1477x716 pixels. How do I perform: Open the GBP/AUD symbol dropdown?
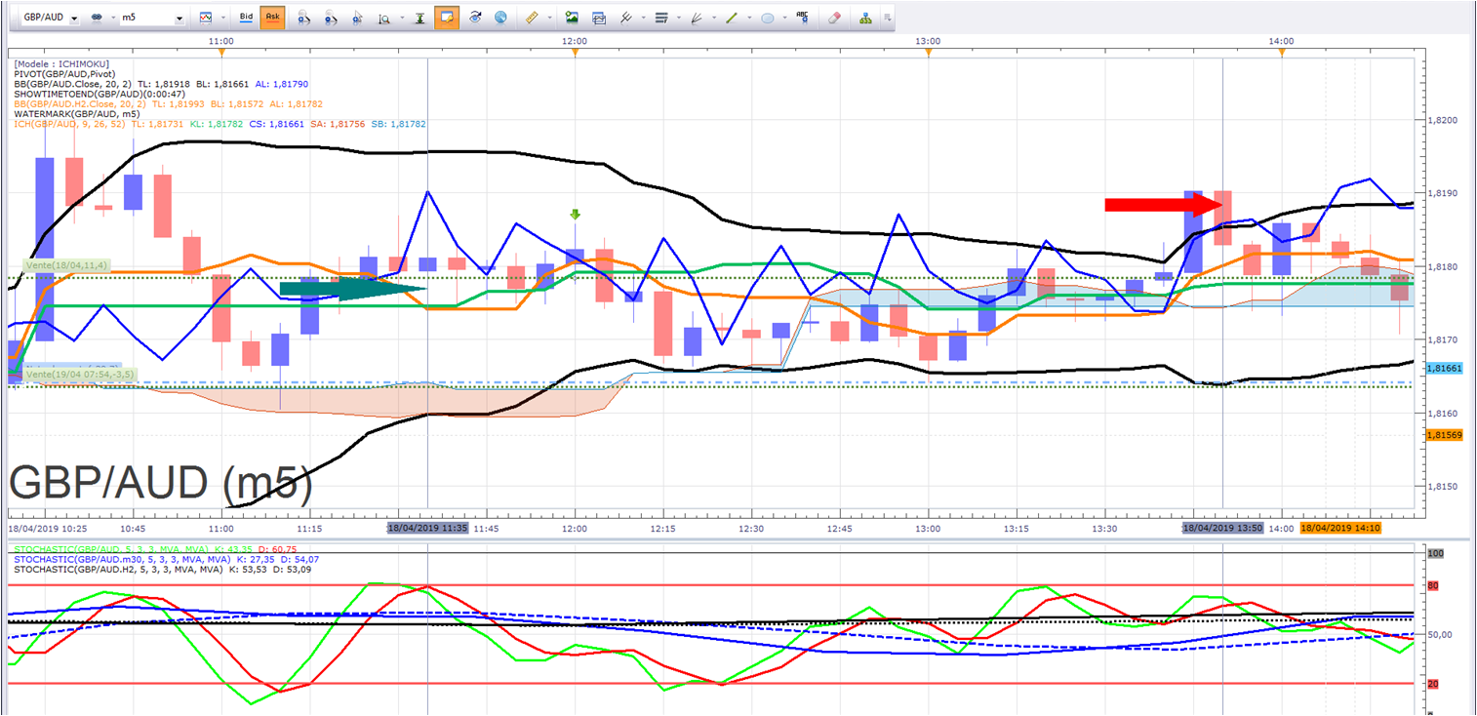[x=74, y=19]
